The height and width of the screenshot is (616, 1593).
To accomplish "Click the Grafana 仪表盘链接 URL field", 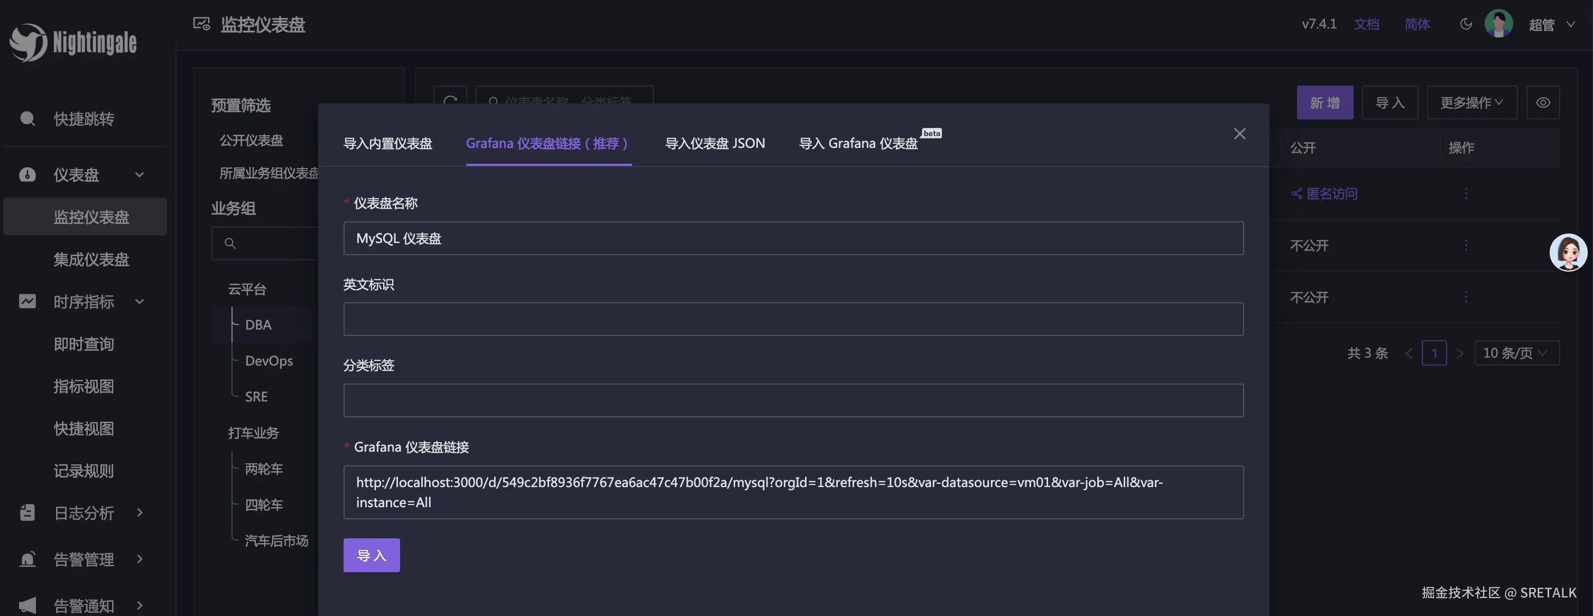I will (793, 492).
